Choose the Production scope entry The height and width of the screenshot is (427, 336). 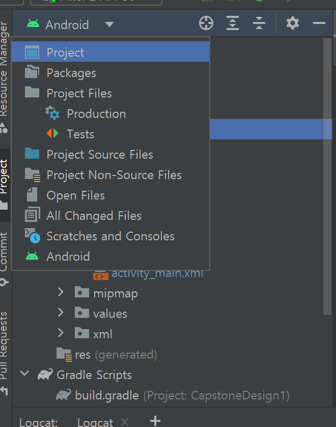[x=110, y=114]
